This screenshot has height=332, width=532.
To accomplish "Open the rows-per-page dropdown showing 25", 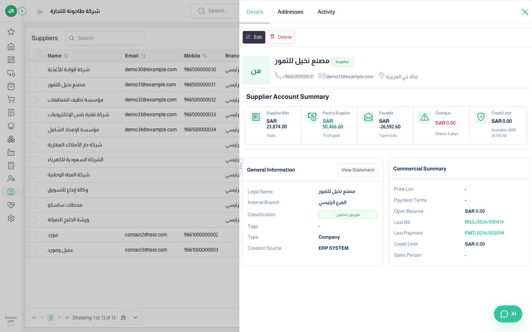I will pyautogui.click(x=129, y=318).
